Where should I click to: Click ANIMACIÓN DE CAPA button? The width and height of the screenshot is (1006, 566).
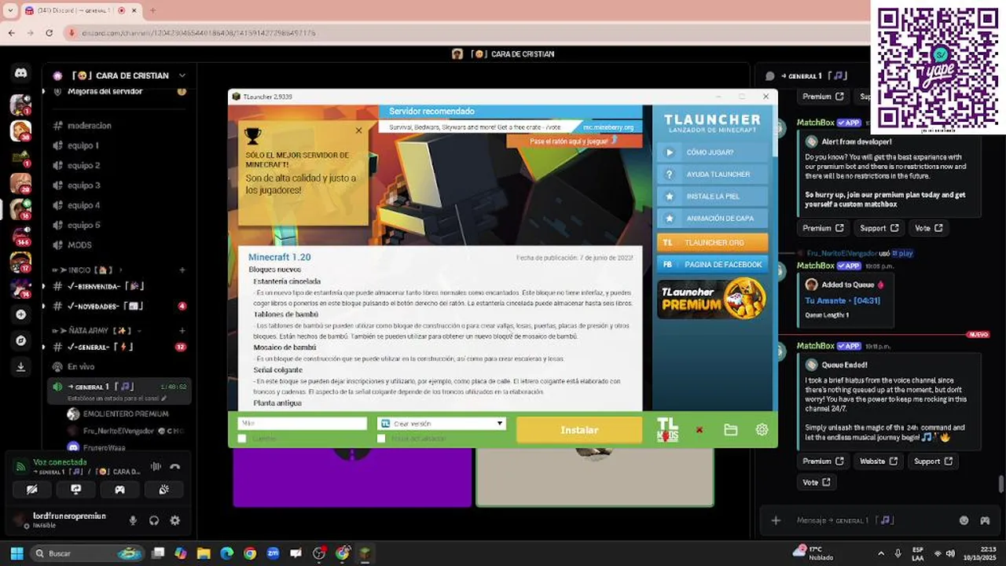click(x=712, y=219)
